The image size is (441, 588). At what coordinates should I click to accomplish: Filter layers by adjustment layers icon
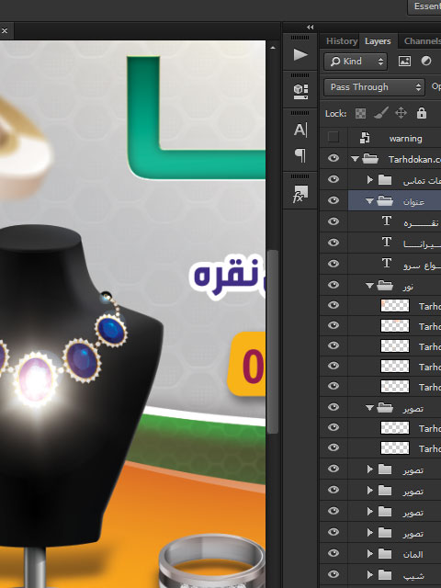[x=426, y=61]
